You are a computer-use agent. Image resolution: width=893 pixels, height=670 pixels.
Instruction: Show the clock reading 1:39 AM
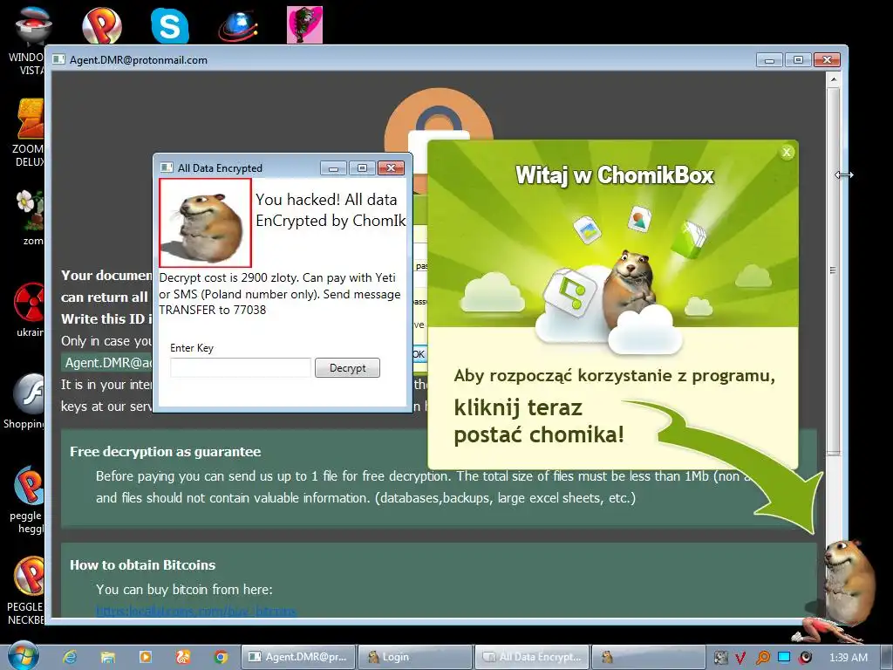pos(848,658)
